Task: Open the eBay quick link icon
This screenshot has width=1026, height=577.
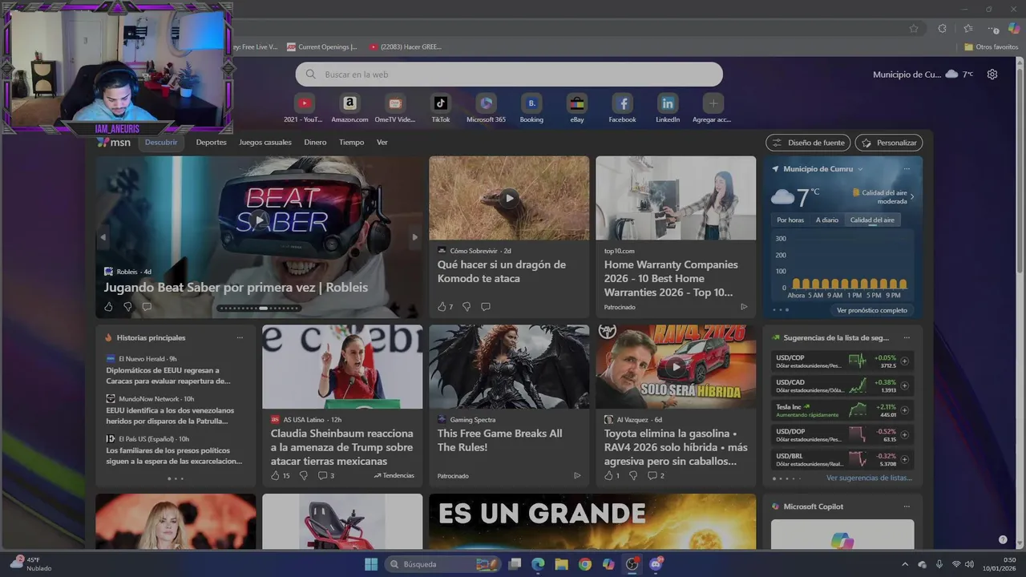Action: (x=577, y=103)
